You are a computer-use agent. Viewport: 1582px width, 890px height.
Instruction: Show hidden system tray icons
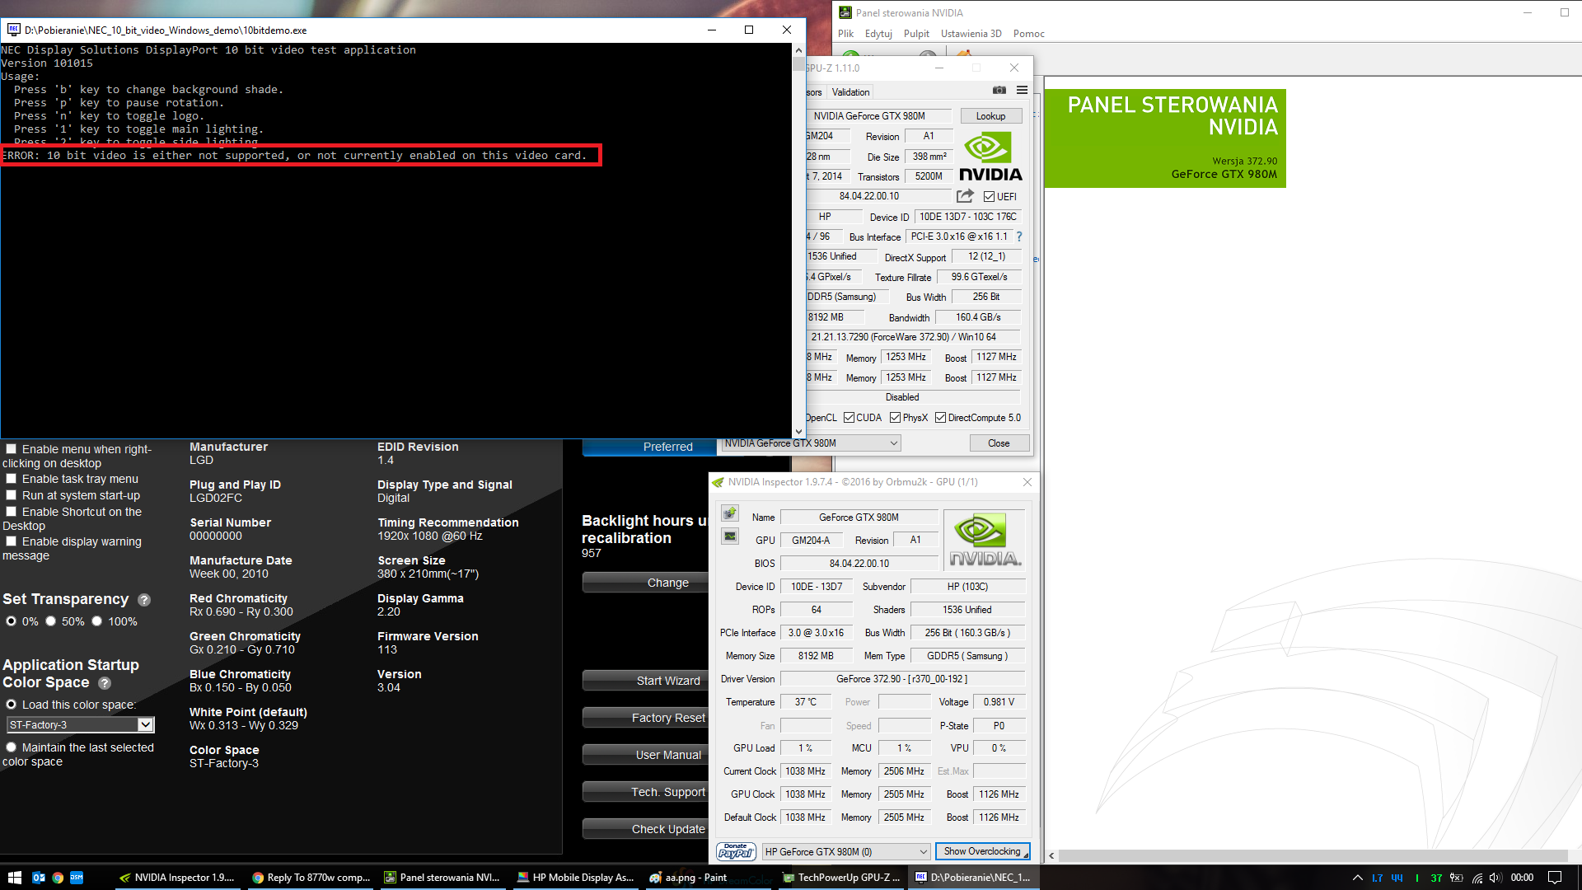coord(1358,878)
